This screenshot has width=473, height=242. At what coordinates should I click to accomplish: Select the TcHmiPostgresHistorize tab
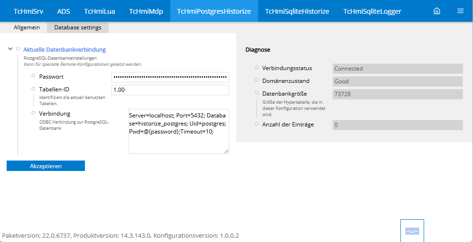coord(214,11)
